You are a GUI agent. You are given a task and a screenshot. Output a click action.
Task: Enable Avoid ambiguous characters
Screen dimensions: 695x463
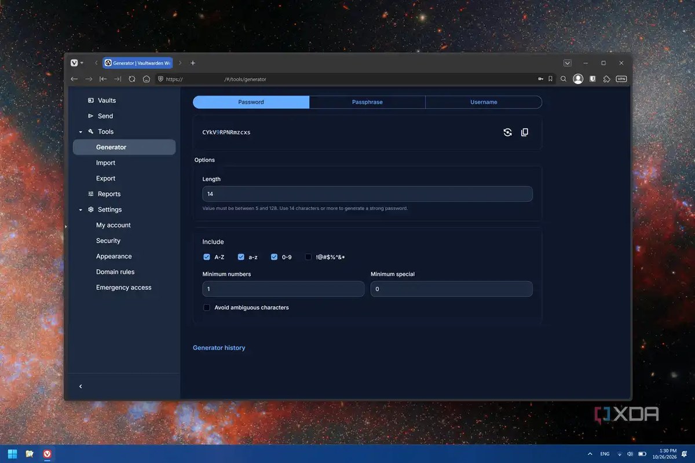point(207,307)
